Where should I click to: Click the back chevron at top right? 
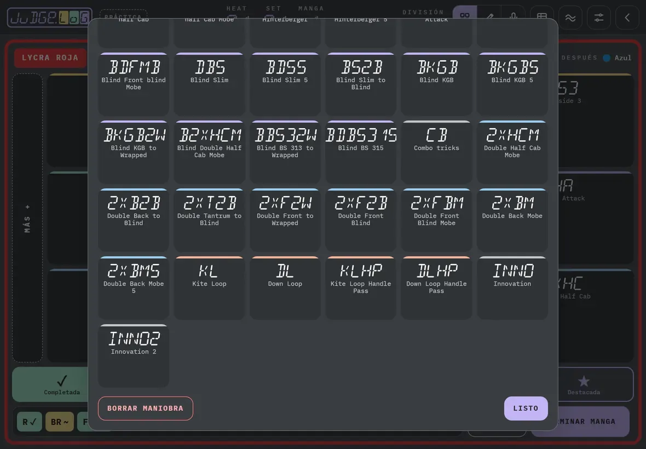click(x=627, y=18)
